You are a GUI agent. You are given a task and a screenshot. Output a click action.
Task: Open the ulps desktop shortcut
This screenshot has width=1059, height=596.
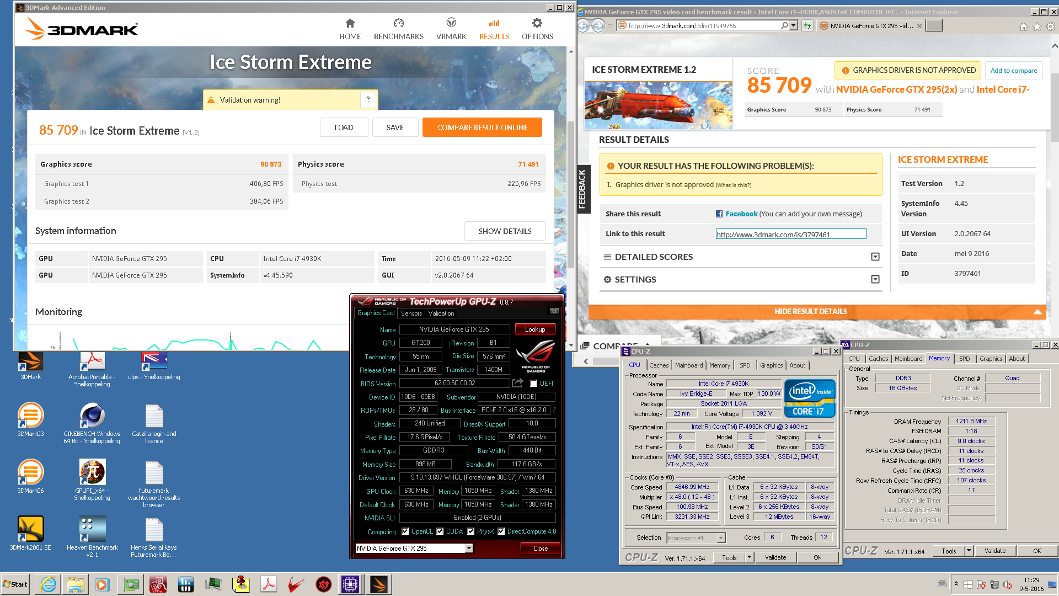click(154, 366)
